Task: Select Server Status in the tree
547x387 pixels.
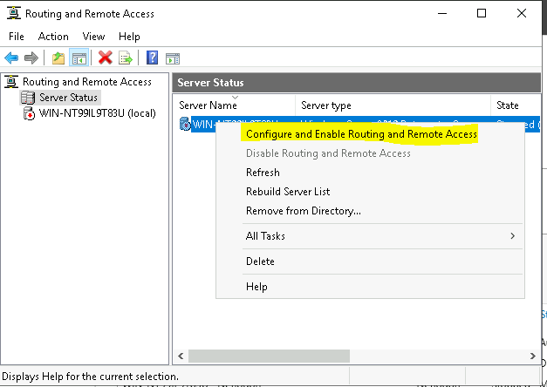Action: [x=68, y=98]
